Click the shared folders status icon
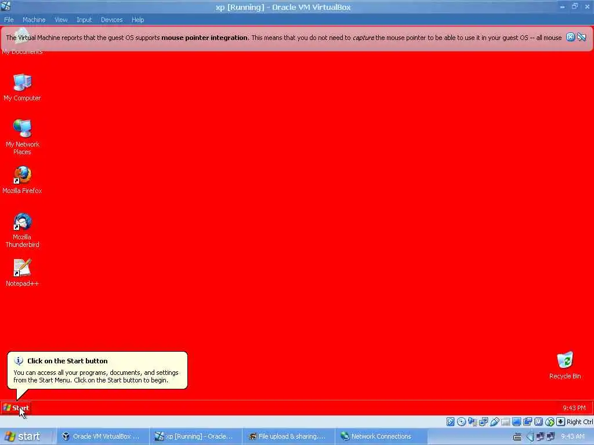Viewport: 594px width, 445px height. (x=505, y=422)
